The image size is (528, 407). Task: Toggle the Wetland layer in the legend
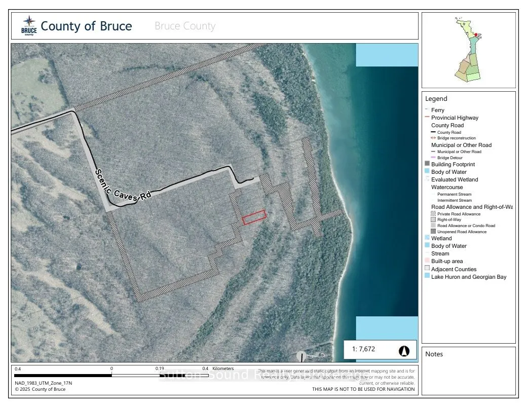click(427, 238)
